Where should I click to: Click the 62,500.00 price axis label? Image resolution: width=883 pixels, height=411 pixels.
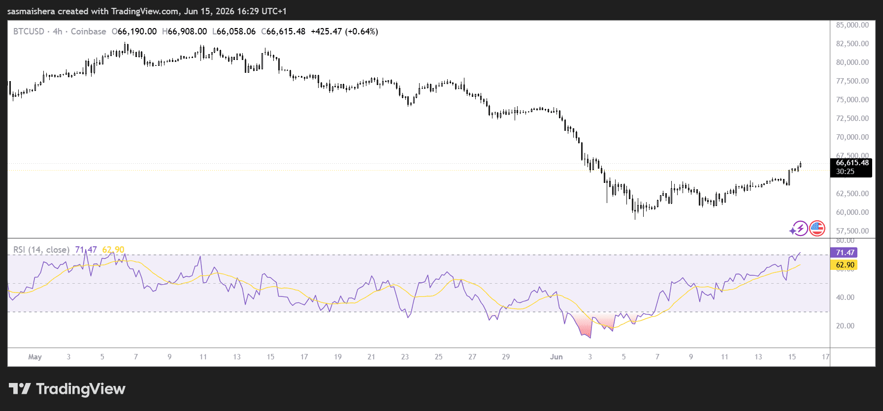pyautogui.click(x=852, y=194)
